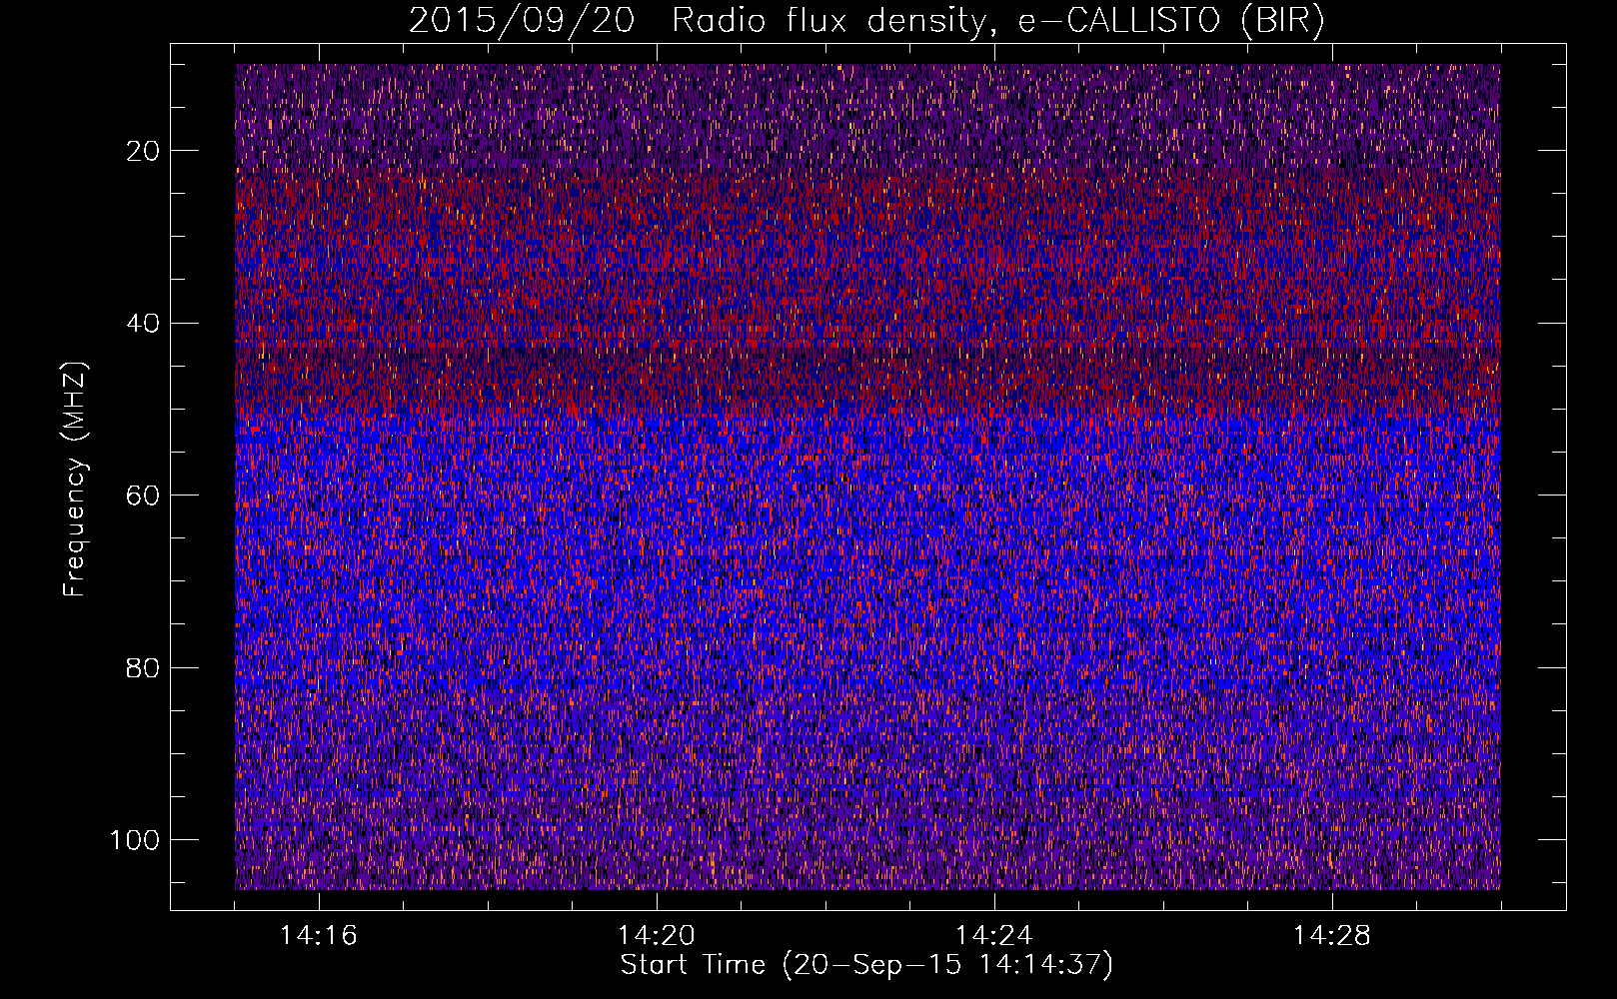The width and height of the screenshot is (1617, 999).
Task: Click the 'Start Time (20-Sep-15 14:14:37)' label
Action: point(866,965)
